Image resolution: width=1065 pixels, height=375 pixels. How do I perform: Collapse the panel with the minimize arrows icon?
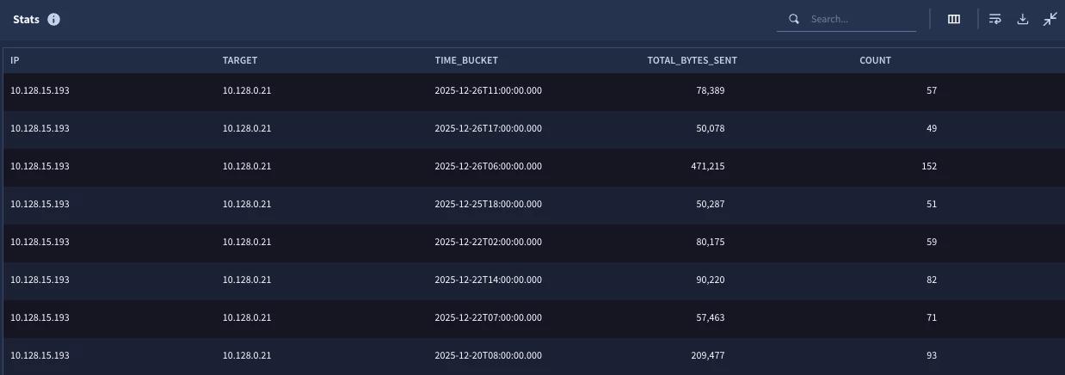(1050, 19)
